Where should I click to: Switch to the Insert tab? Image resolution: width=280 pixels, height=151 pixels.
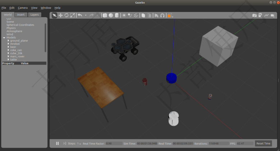coord(21,15)
